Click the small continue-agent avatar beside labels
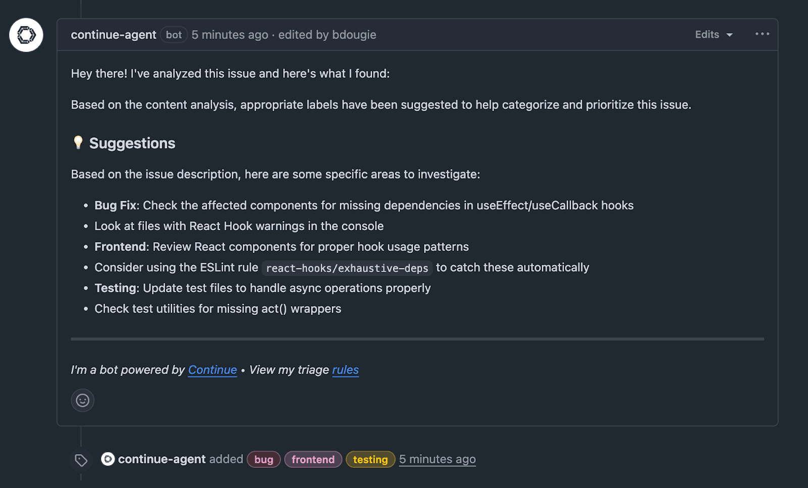The width and height of the screenshot is (808, 488). click(x=108, y=459)
